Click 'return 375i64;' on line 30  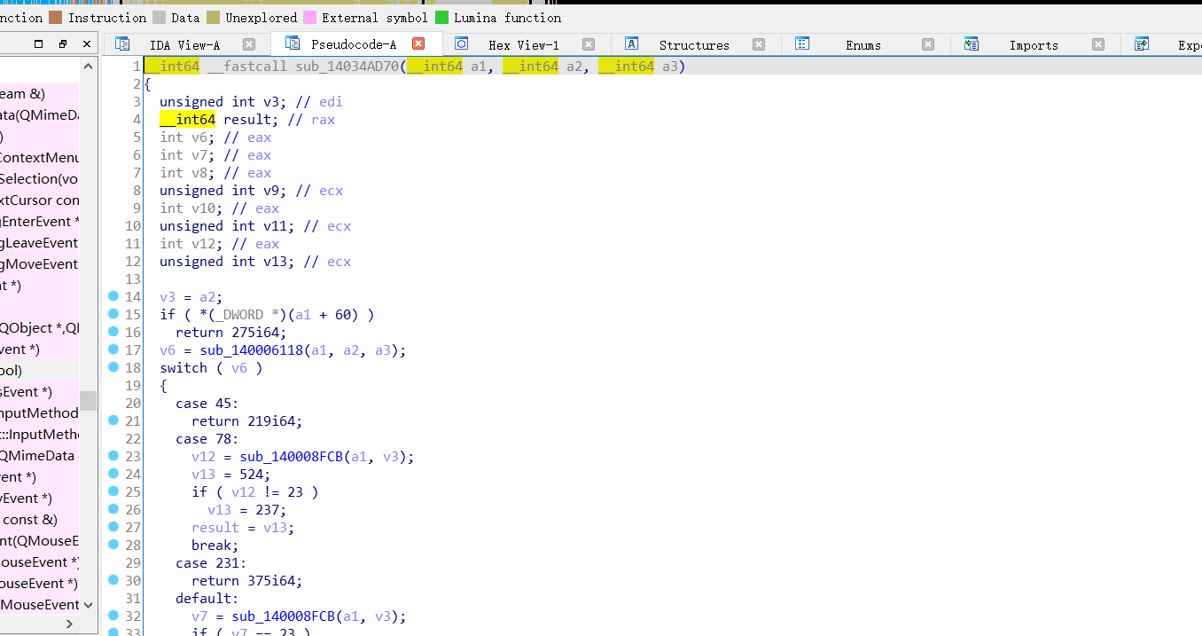click(246, 581)
